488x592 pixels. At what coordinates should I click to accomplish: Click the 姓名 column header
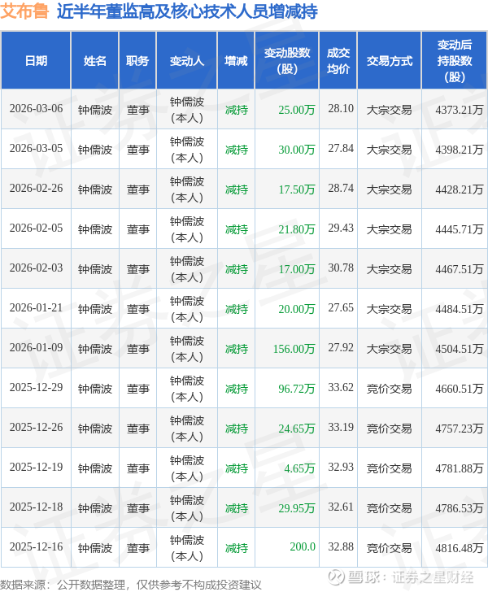(x=95, y=61)
